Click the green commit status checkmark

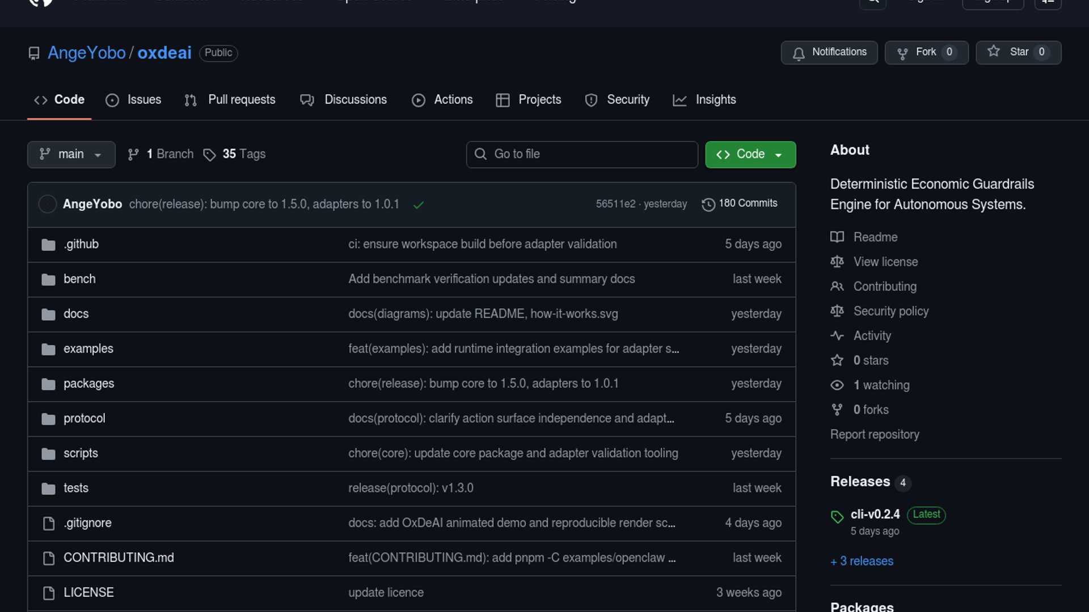click(x=419, y=205)
